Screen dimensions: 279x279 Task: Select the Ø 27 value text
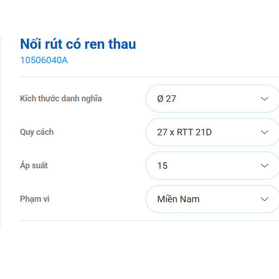click(x=166, y=99)
